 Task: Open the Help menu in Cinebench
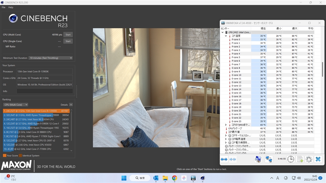pos(11,7)
